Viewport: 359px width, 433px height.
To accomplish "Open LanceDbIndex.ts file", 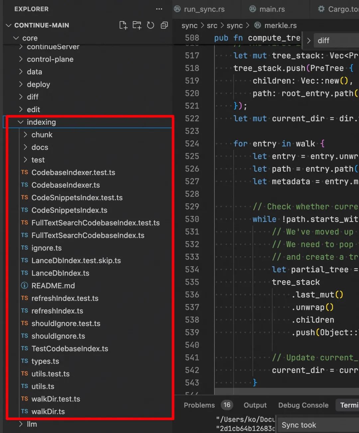I will (x=60, y=273).
